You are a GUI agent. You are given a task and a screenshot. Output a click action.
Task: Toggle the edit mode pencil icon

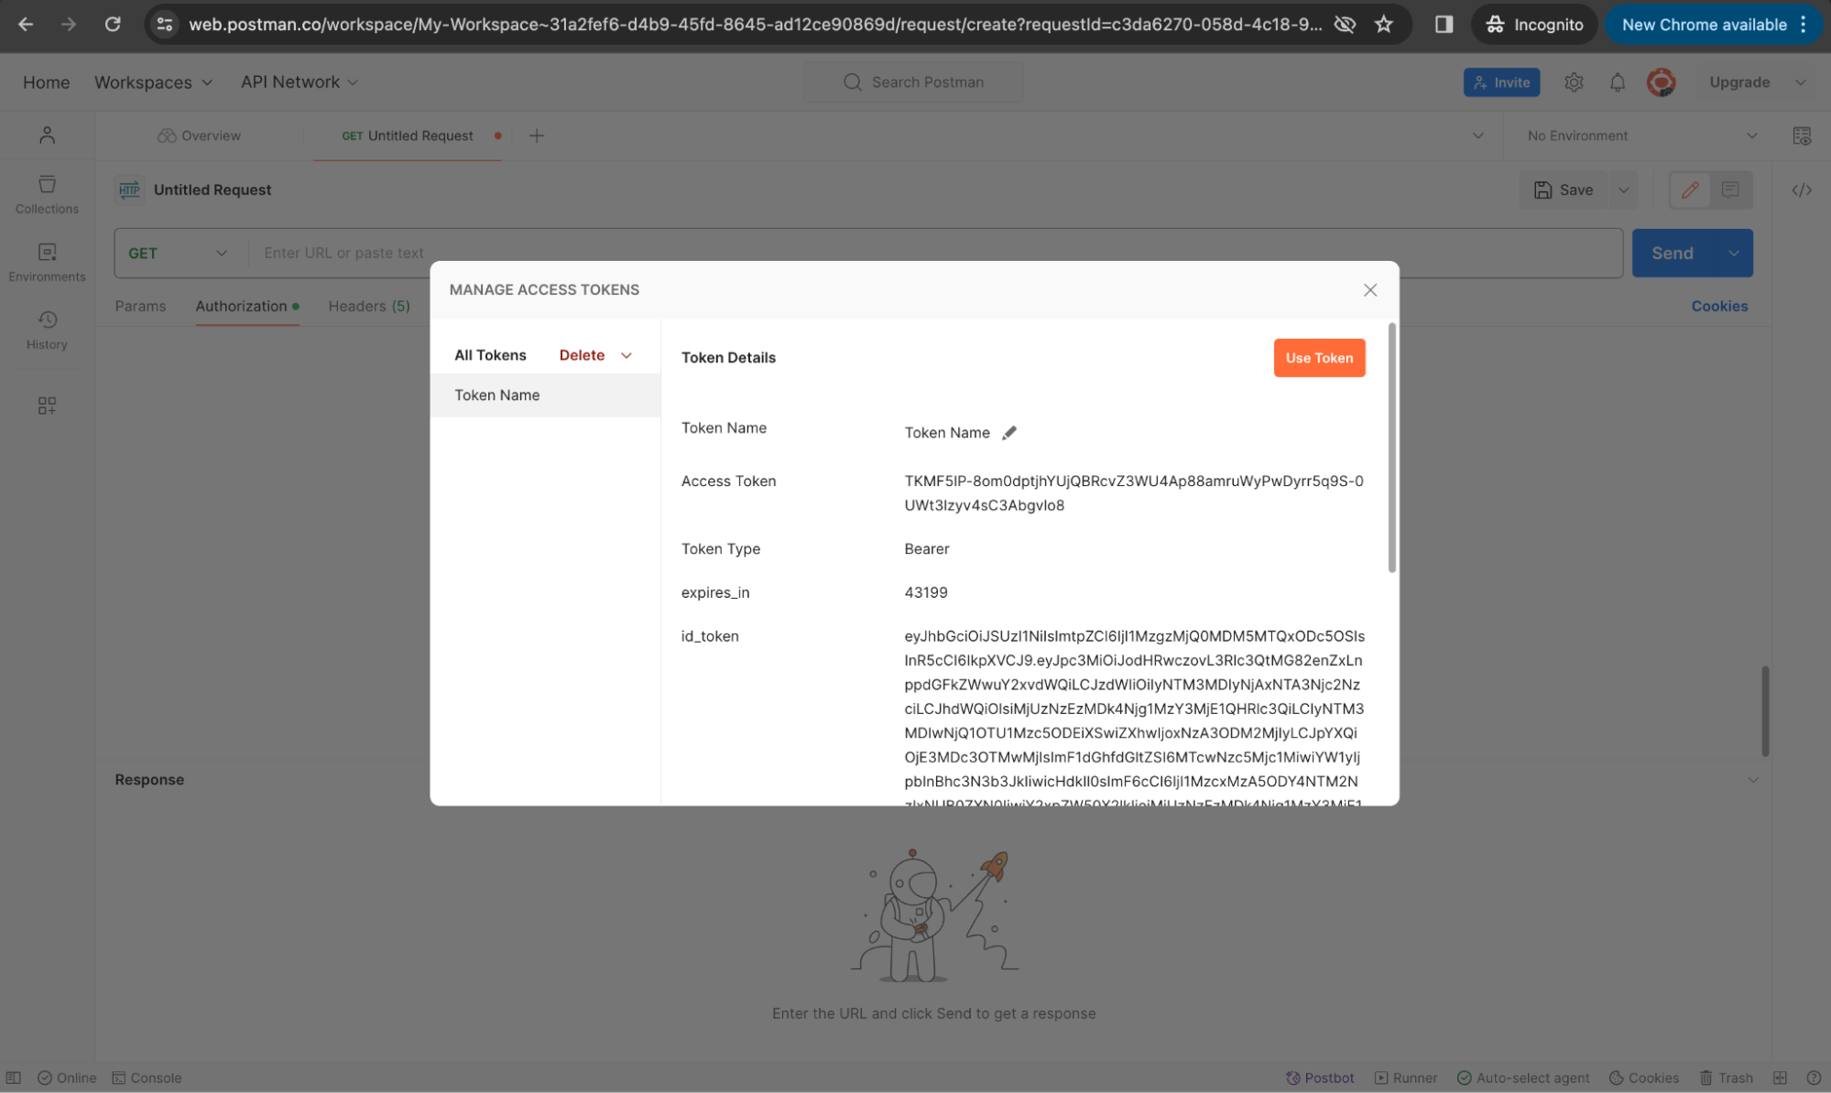[1689, 189]
